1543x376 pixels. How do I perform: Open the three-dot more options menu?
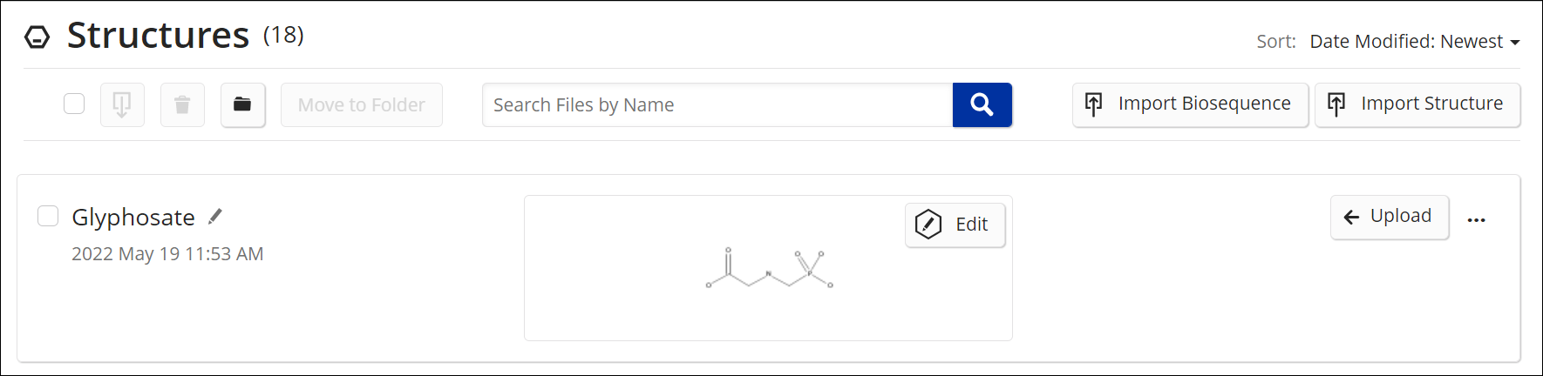[x=1476, y=219]
